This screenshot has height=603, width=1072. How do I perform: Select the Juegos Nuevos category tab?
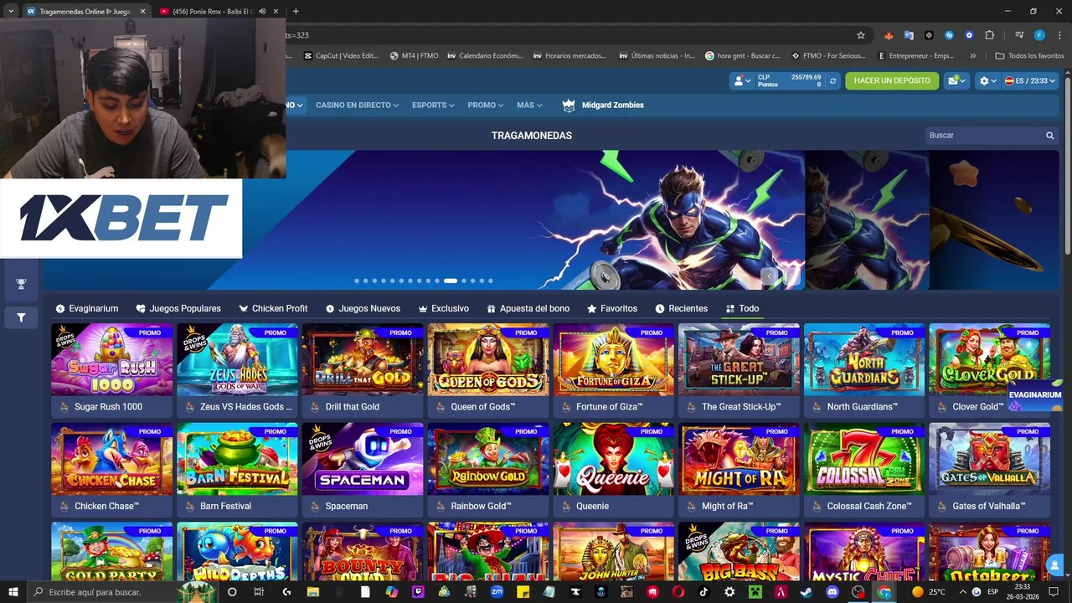pos(363,308)
